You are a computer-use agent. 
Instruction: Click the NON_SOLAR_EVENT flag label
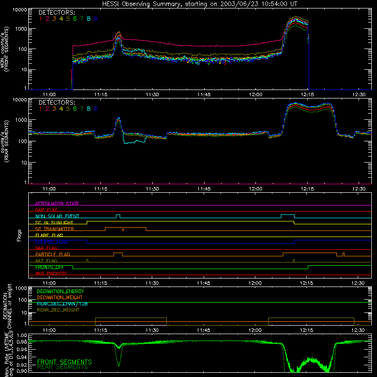[x=57, y=216]
